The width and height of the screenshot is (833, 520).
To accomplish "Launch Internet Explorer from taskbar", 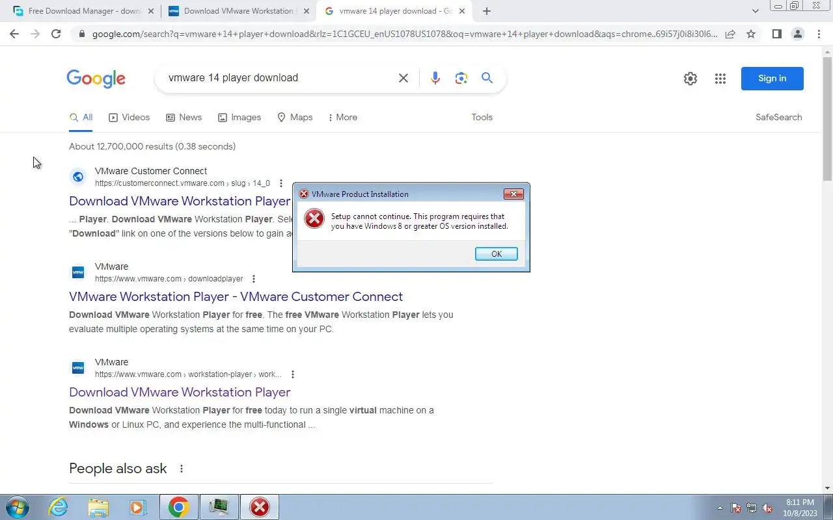I will pyautogui.click(x=59, y=507).
